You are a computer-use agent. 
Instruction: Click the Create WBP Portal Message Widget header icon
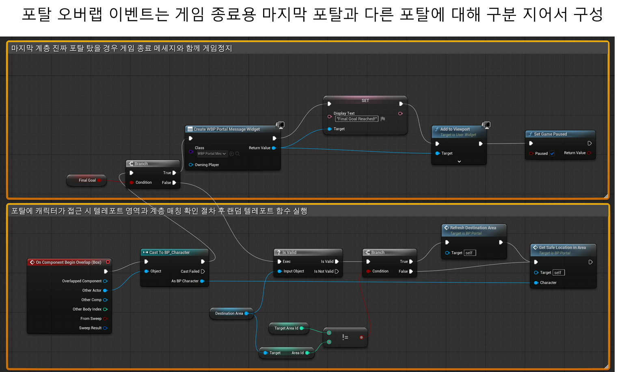pos(190,129)
